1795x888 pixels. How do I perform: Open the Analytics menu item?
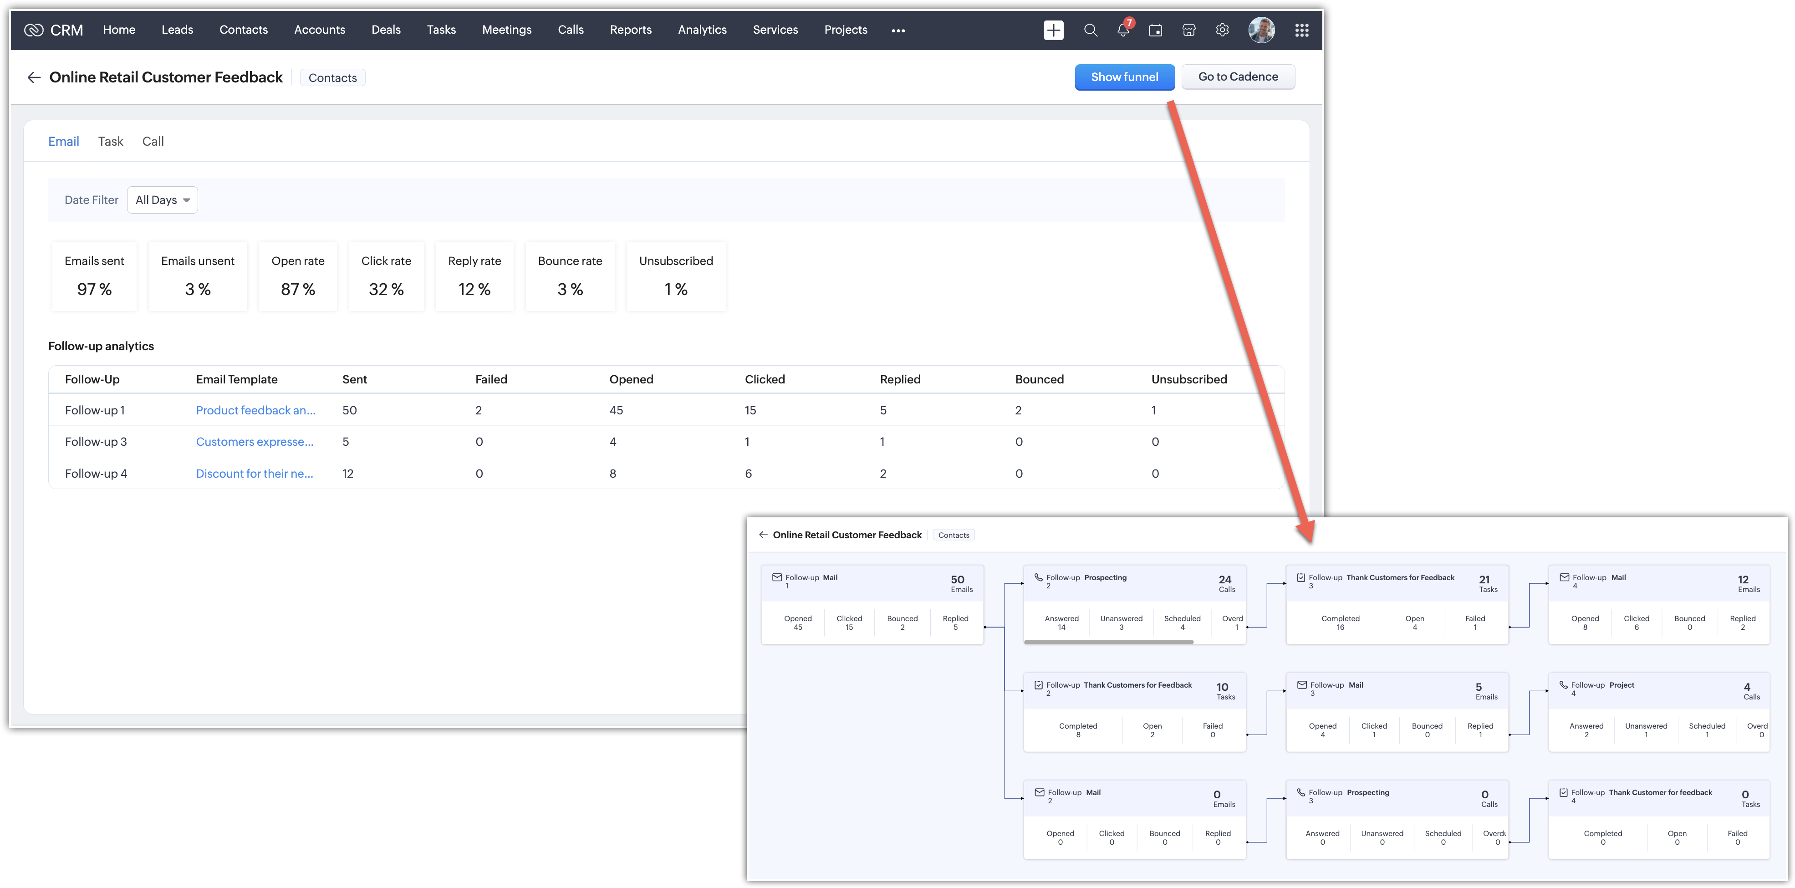coord(702,30)
